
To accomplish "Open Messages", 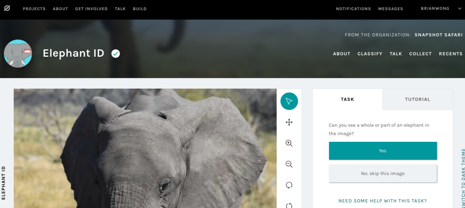I will coord(391,9).
